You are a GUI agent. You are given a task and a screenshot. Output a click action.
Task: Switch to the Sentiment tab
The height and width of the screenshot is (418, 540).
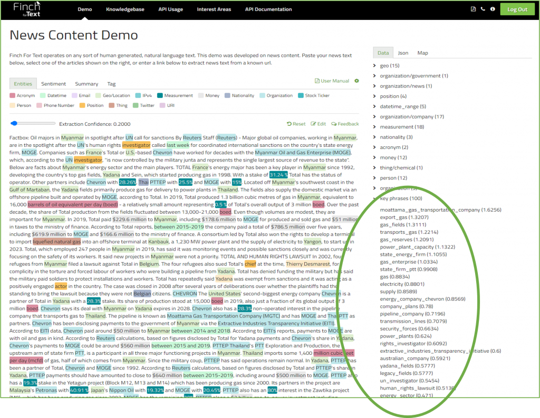coord(53,84)
